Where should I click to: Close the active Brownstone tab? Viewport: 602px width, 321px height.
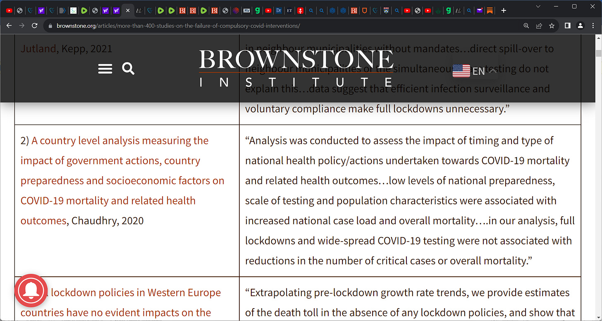point(128,10)
